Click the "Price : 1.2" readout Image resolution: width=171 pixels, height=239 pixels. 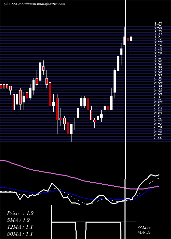pyautogui.click(x=20, y=213)
